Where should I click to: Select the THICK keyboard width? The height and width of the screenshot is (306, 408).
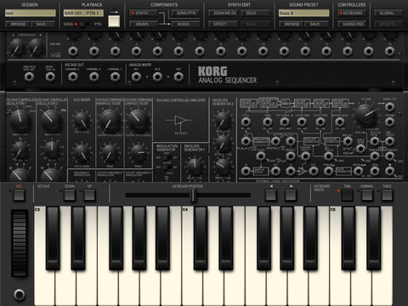(x=387, y=195)
